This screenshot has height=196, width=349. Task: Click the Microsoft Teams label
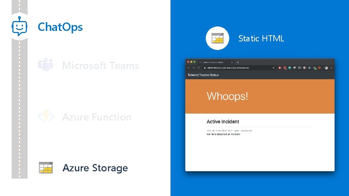[101, 65]
